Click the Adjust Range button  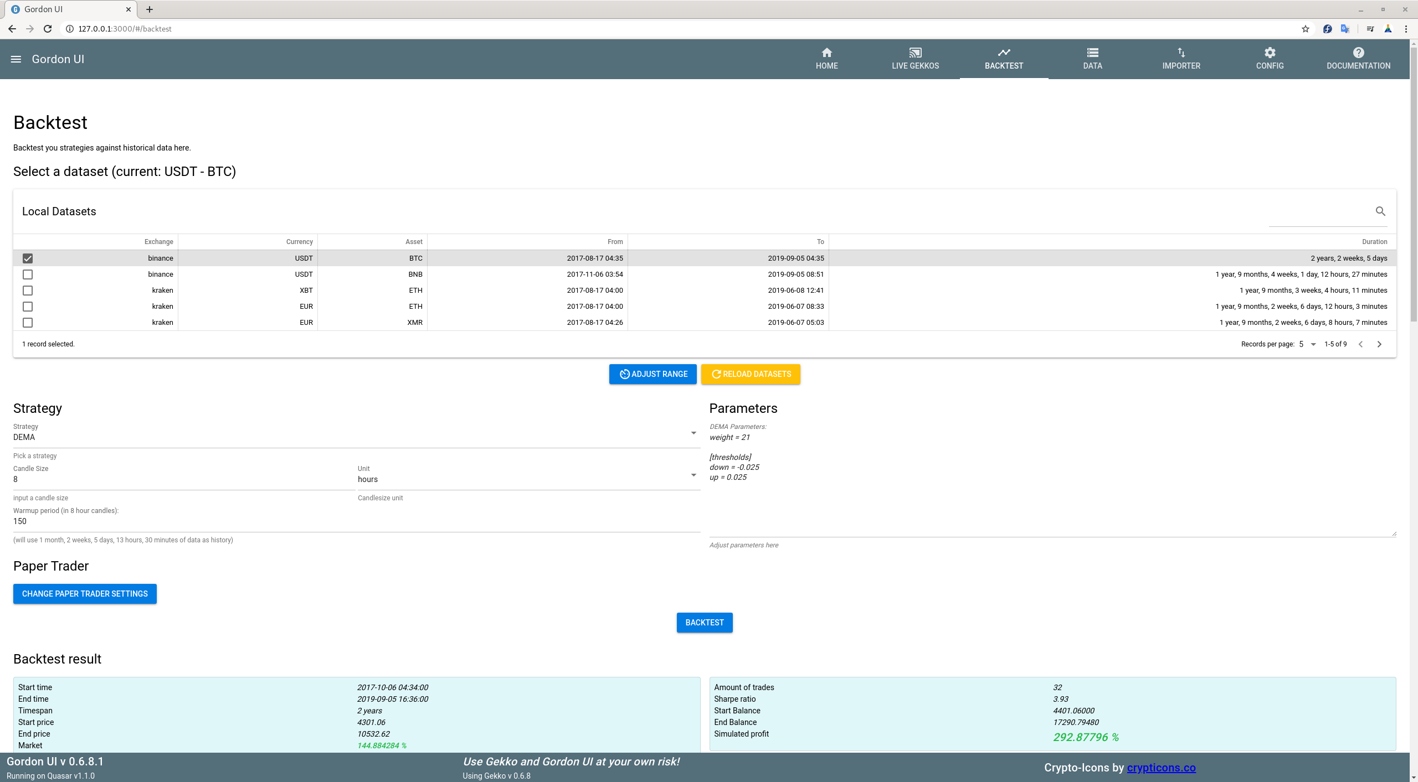tap(653, 374)
